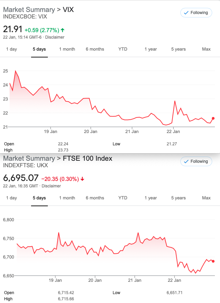Click the checkmark icon in FTSE Following

click(x=186, y=161)
